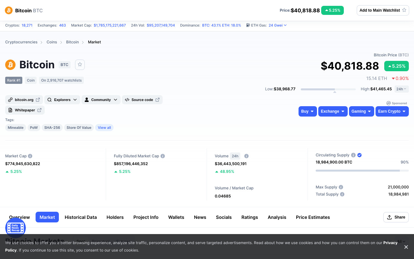Screen dimensions: 414x259
Task: Dismiss the cookie notice with the X
Action: tap(406, 247)
